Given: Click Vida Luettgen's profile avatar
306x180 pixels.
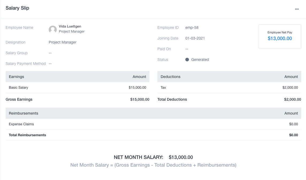Looking at the screenshot, I should (52, 29).
